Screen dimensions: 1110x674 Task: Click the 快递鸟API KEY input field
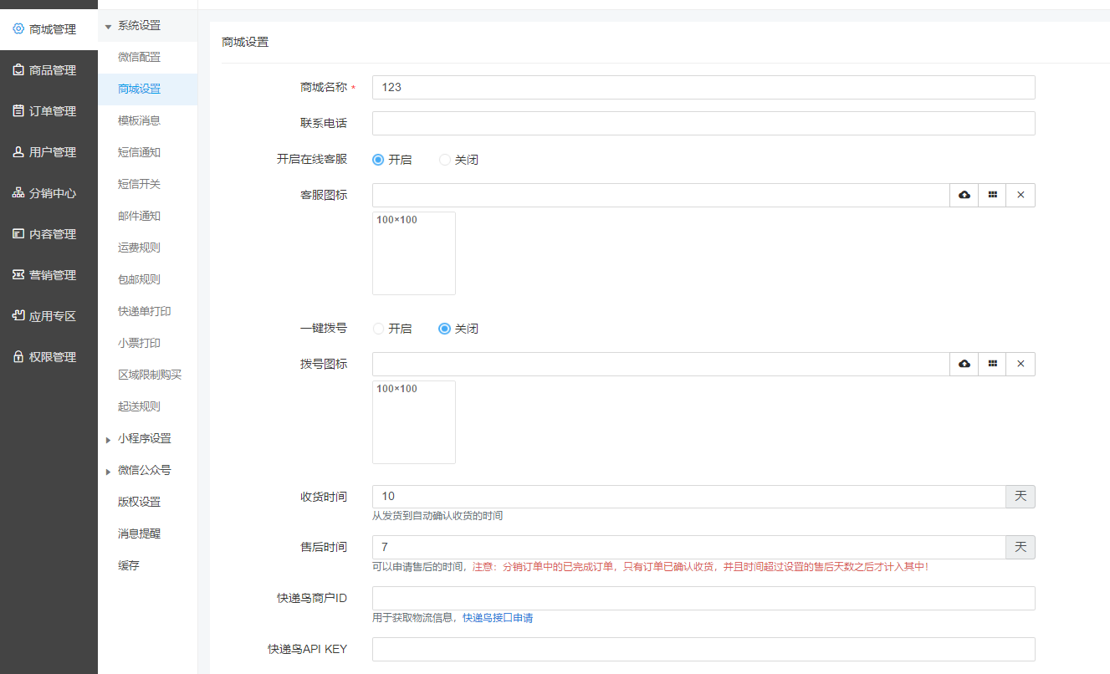(703, 649)
